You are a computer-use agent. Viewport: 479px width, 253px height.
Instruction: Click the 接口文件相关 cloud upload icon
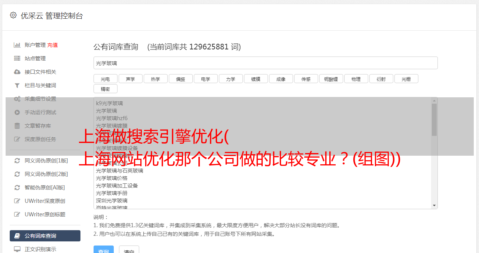point(17,72)
